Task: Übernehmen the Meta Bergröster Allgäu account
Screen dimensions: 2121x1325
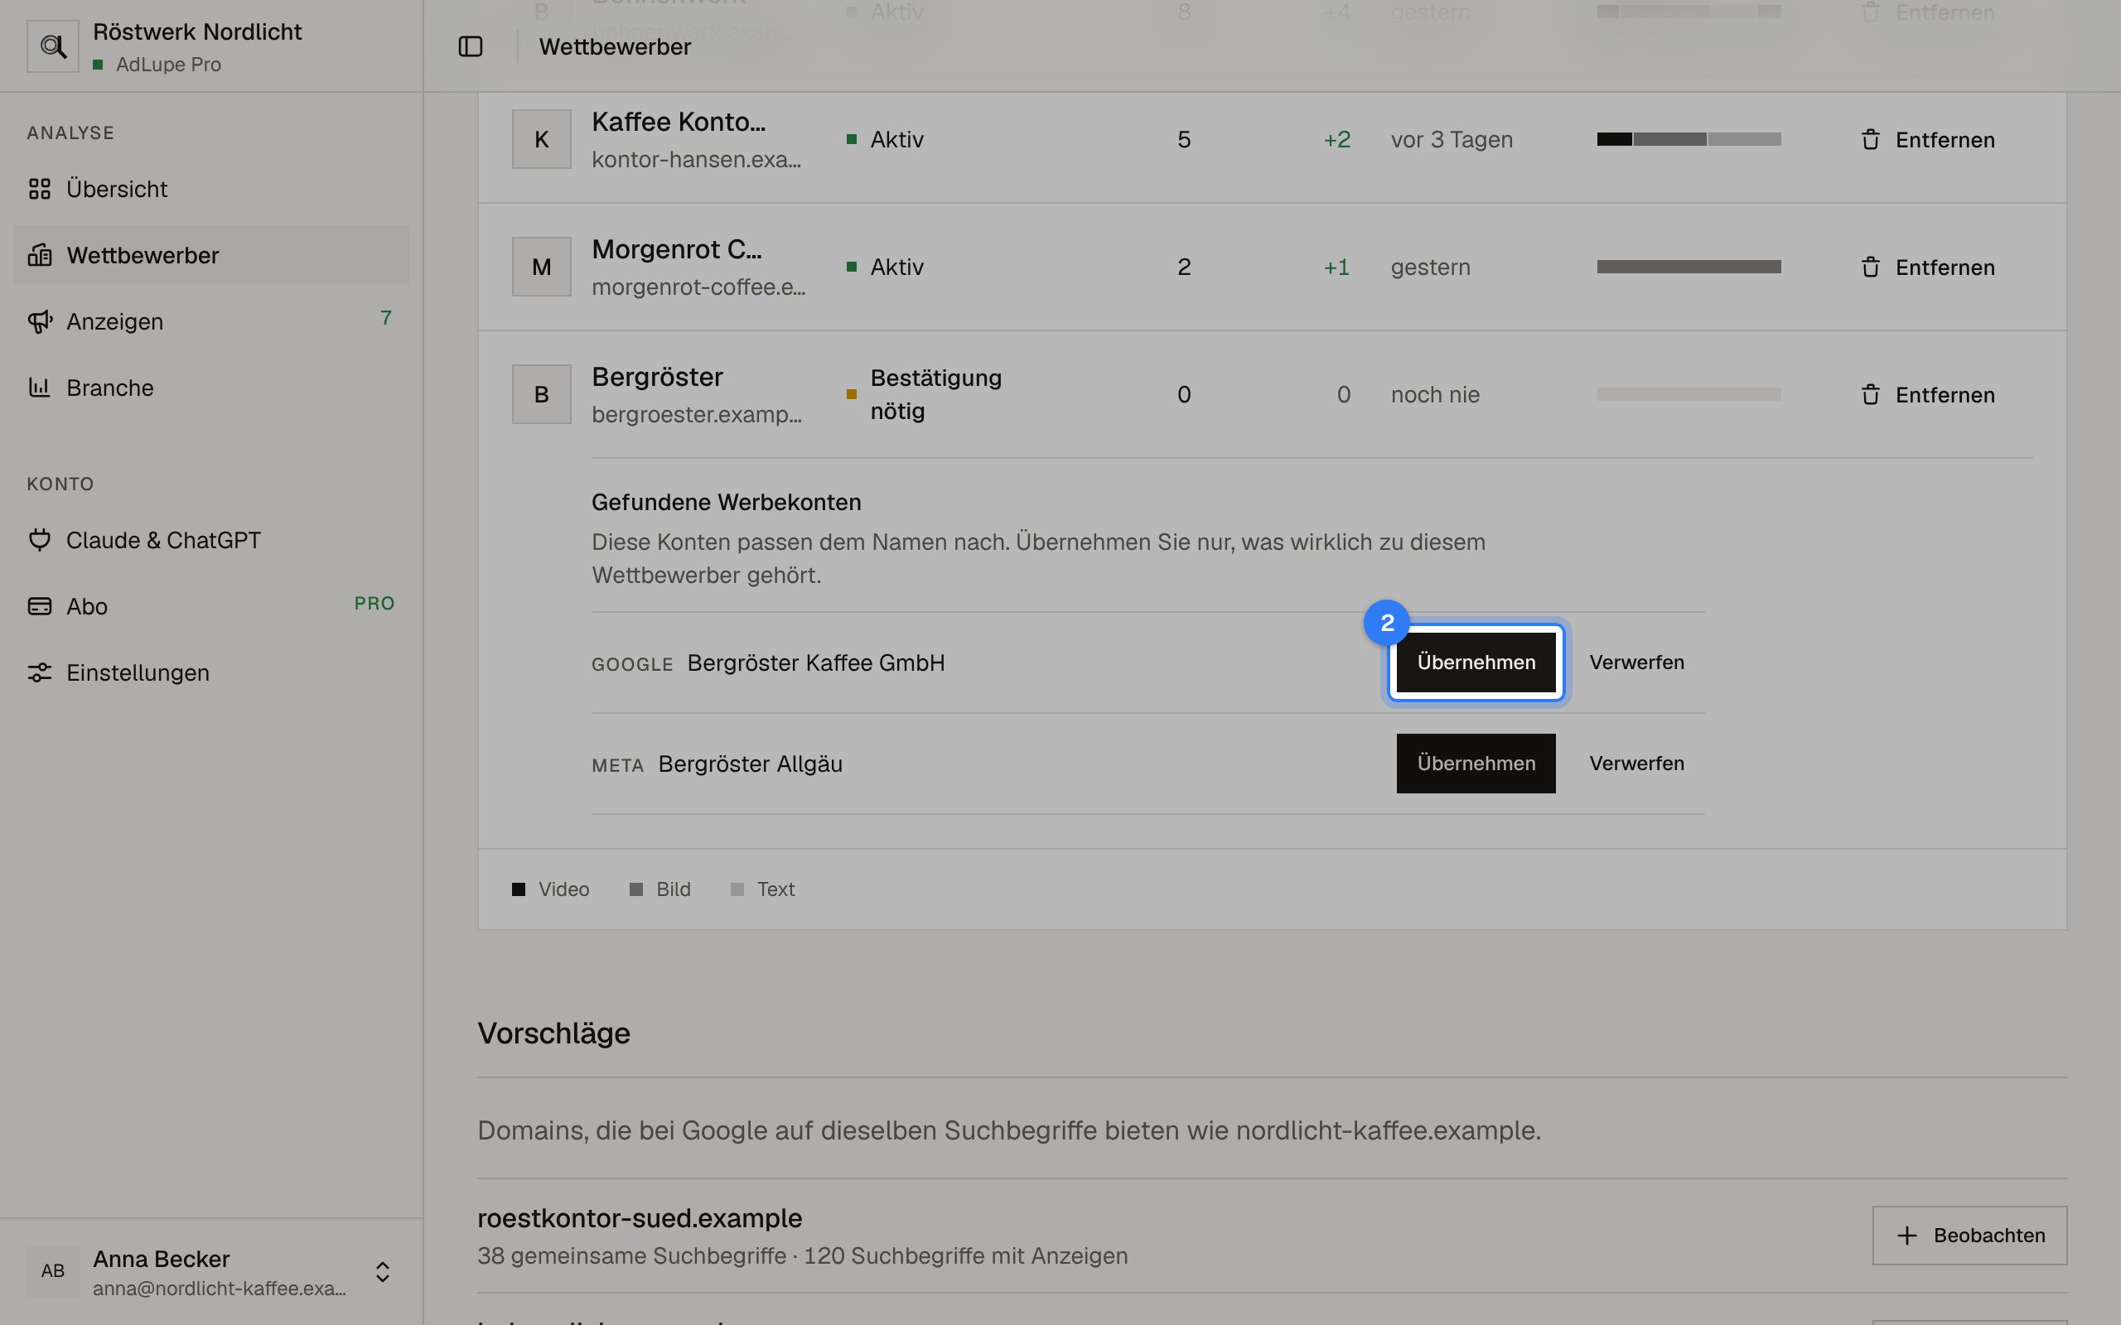Action: [x=1476, y=764]
